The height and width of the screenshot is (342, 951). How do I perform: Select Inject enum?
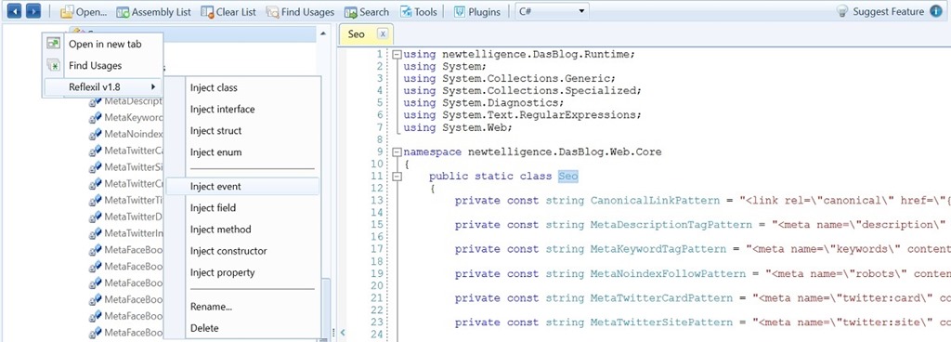pyautogui.click(x=242, y=152)
